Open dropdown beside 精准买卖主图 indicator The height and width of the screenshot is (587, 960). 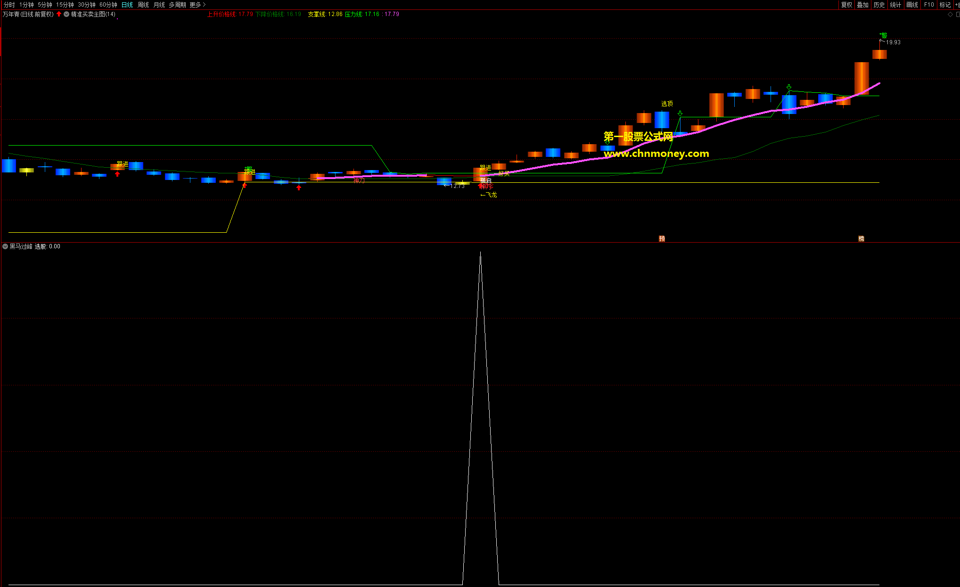click(66, 14)
